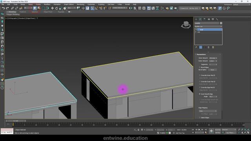
Task: Open the Utilities wrench panel icon
Action: [217, 19]
